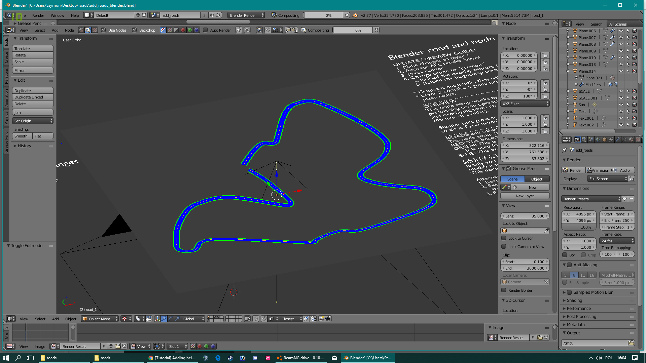This screenshot has width=646, height=363.
Task: Click node editor green channel icon
Action: pyautogui.click(x=190, y=30)
